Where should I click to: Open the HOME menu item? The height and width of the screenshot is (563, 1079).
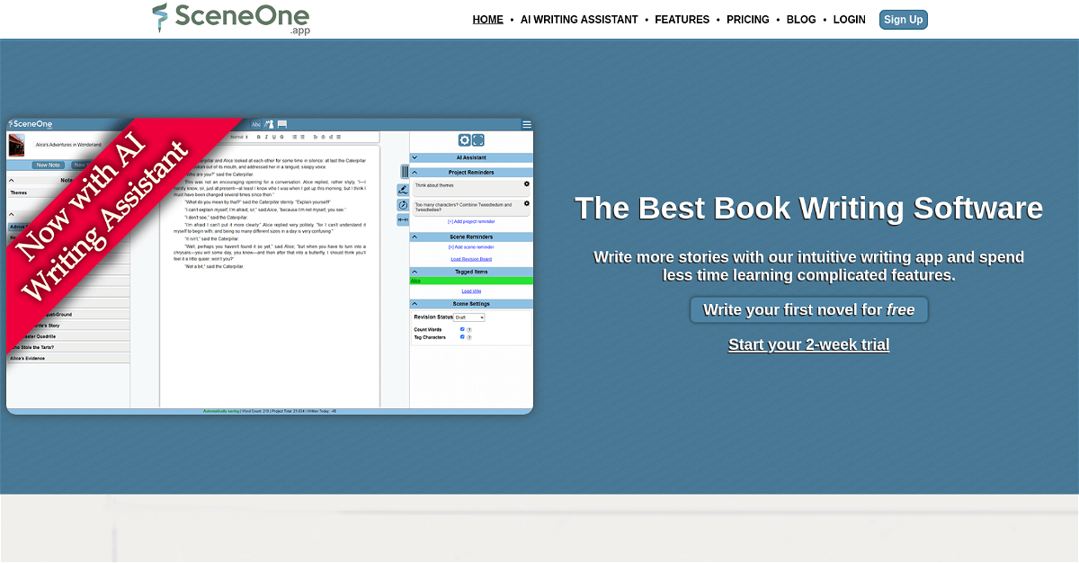coord(487,20)
